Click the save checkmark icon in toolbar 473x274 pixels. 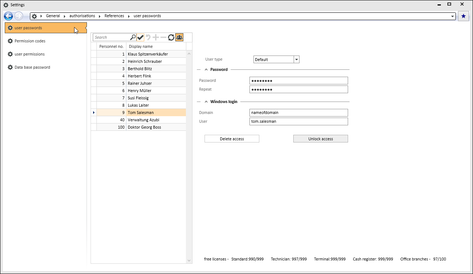click(141, 37)
